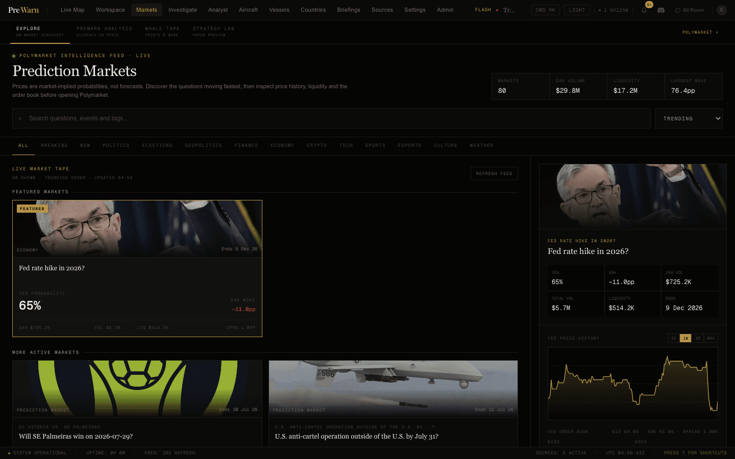Image resolution: width=735 pixels, height=459 pixels.
Task: Switch to Prewarn Analysis sub-tab
Action: [x=104, y=32]
